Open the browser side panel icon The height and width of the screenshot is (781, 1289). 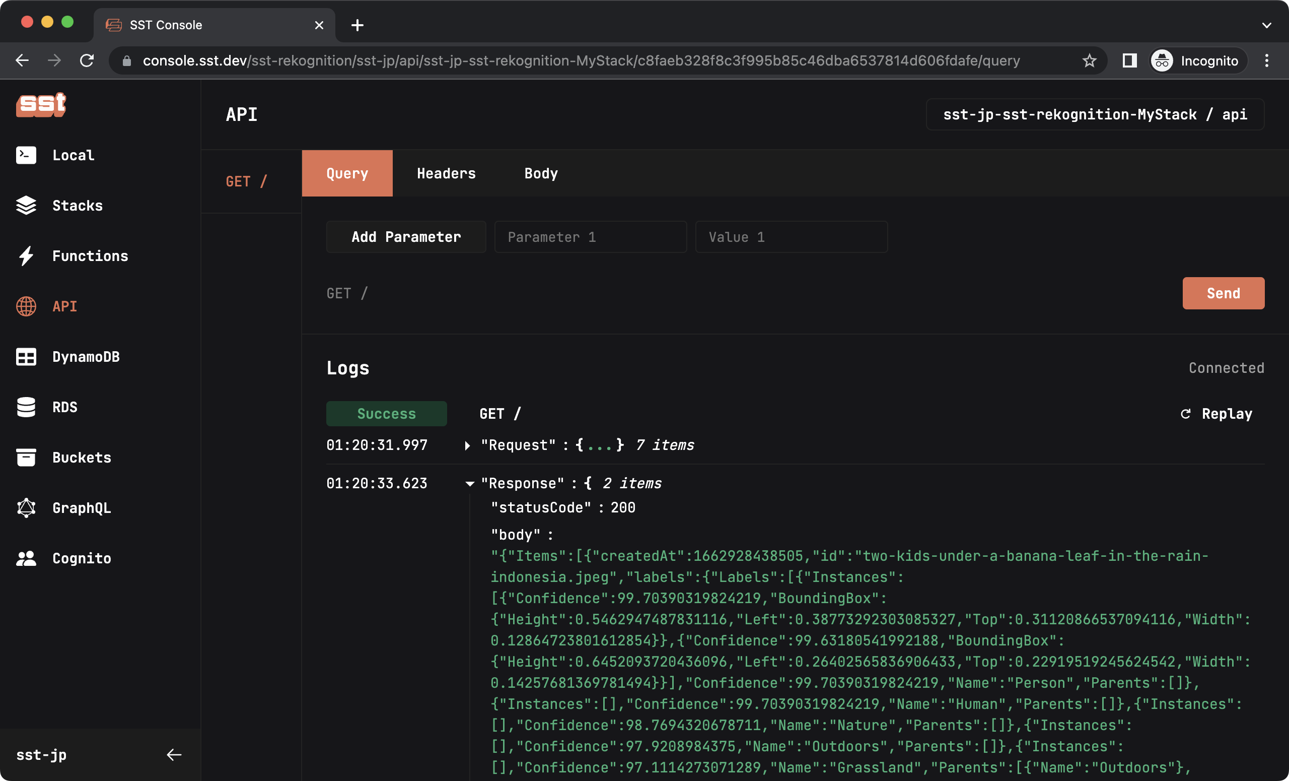pyautogui.click(x=1129, y=61)
